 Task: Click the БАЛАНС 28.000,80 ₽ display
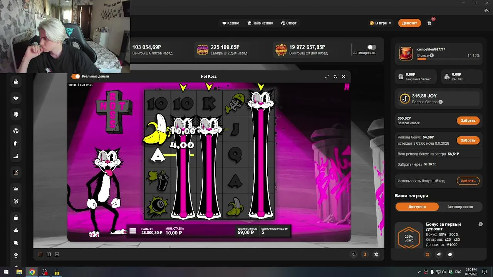[152, 231]
